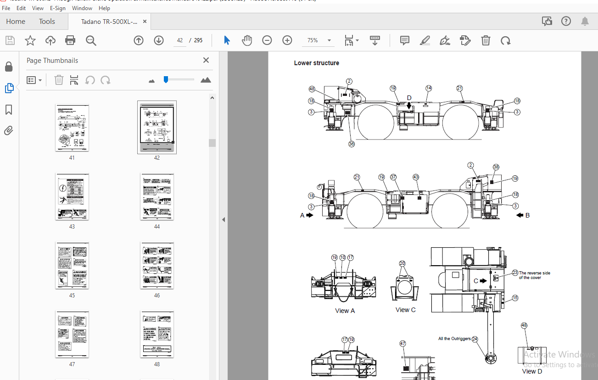This screenshot has width=598, height=380.
Task: Toggle scrolling mode keyboard icon
Action: 375,40
